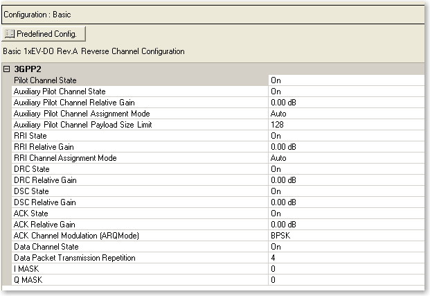The height and width of the screenshot is (296, 430).
Task: Edit Data Packet Transmission Repetition value
Action: tap(345, 258)
